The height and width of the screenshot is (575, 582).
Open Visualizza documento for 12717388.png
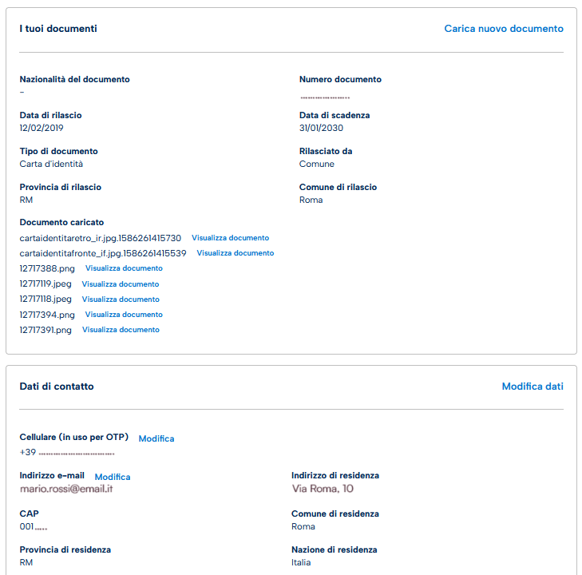point(124,268)
